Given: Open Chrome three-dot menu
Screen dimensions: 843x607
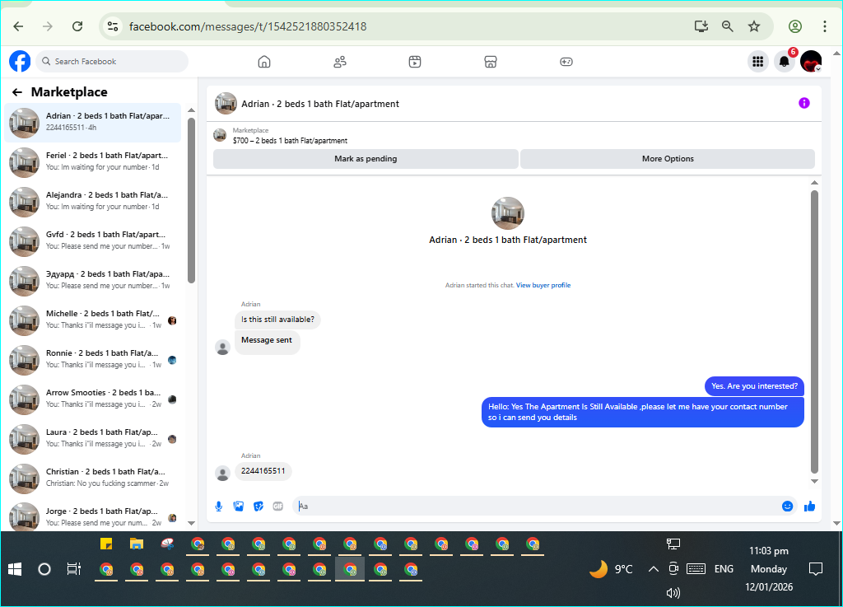Looking at the screenshot, I should [824, 26].
